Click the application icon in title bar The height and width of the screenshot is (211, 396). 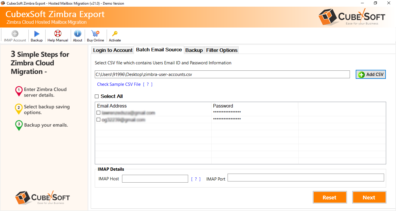coord(3,3)
